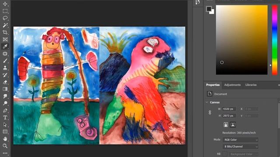280x157 pixels.
Task: Select the Crop tool
Action: pyautogui.click(x=5, y=32)
